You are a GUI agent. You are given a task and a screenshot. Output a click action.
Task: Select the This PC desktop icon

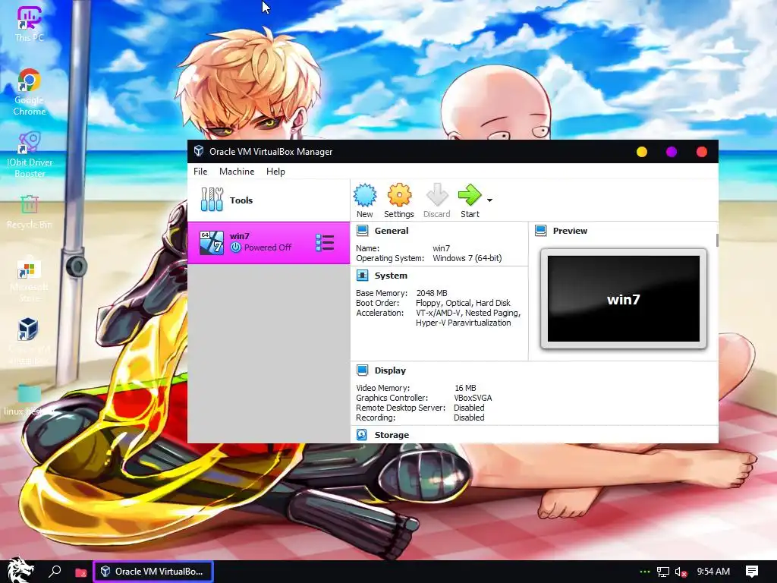click(30, 24)
